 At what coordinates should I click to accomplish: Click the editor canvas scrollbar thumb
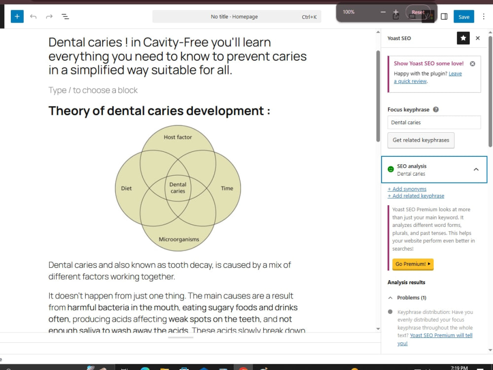coord(378,96)
